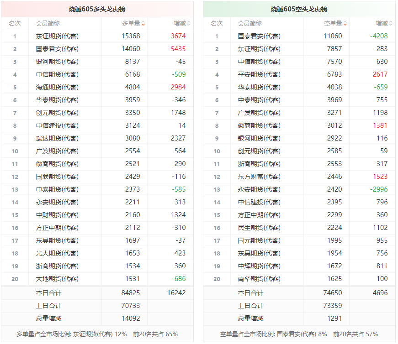398x344 pixels.
Task: Select 中辉期货(代客) row
Action: coord(299,266)
